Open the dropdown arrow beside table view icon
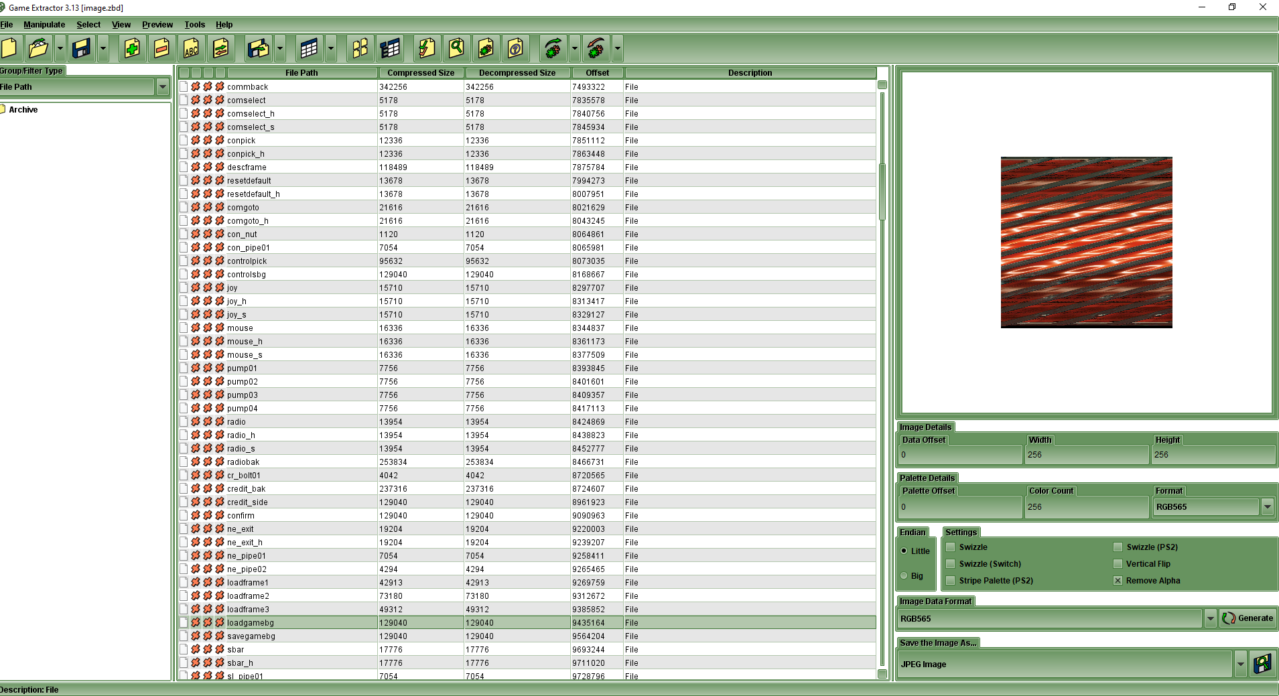The image size is (1279, 696). (330, 48)
